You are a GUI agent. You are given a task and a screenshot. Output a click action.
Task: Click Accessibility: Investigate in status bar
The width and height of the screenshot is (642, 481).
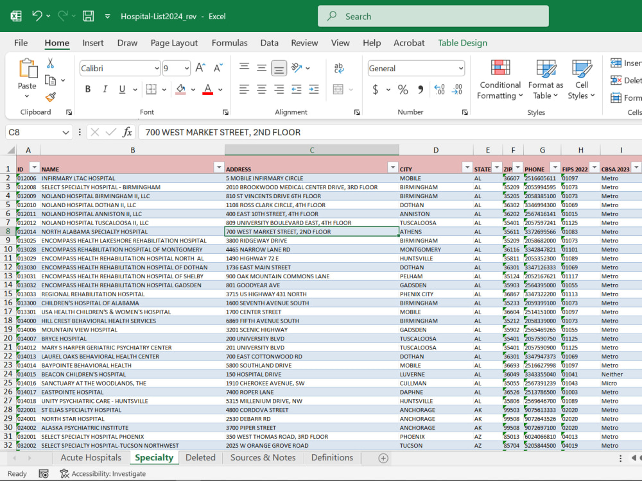coord(103,474)
